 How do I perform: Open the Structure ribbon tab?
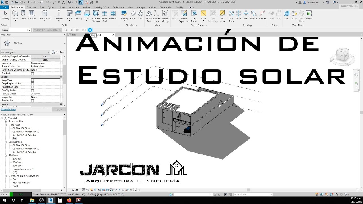click(31, 7)
